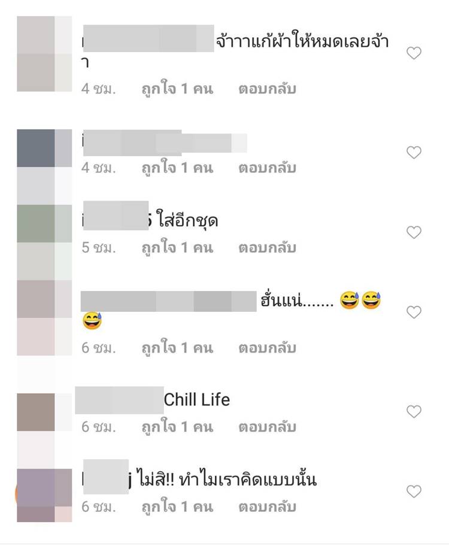Reply to the 'Chill Life' comment

coord(267,427)
